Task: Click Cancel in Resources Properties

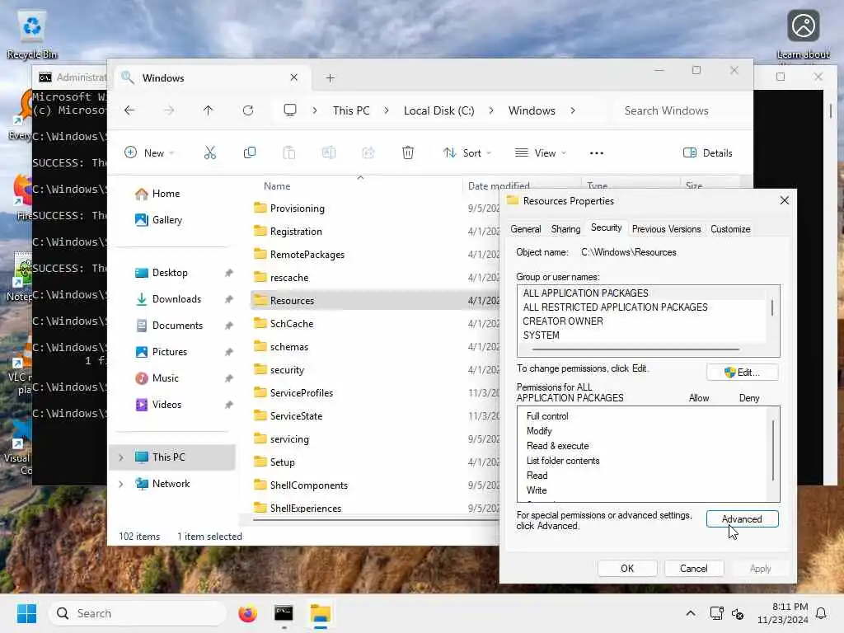Action: [694, 569]
